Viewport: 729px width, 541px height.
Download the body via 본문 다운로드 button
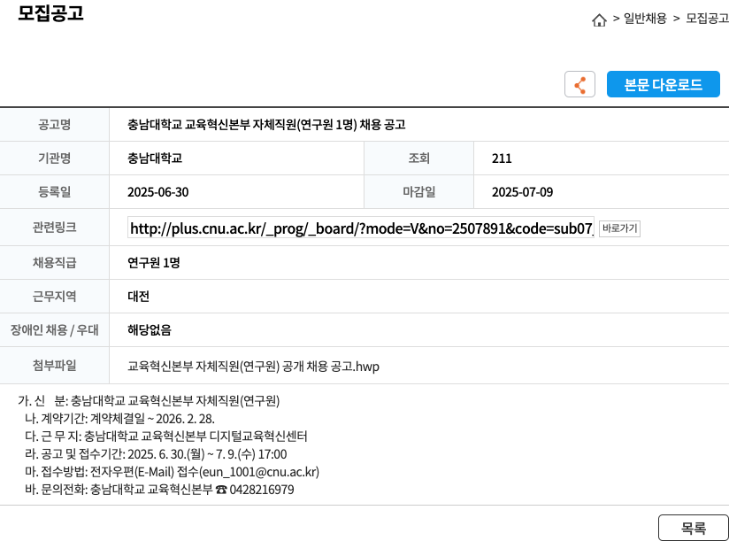click(663, 85)
